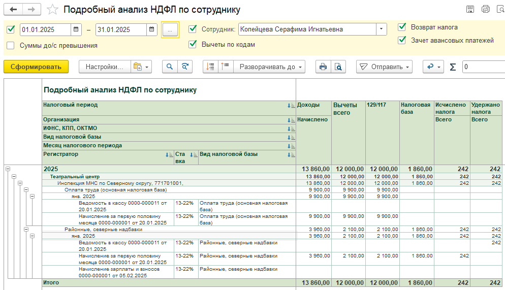Collapse the 'Театральный центр' tree node
This screenshot has width=505, height=290.
point(14,176)
